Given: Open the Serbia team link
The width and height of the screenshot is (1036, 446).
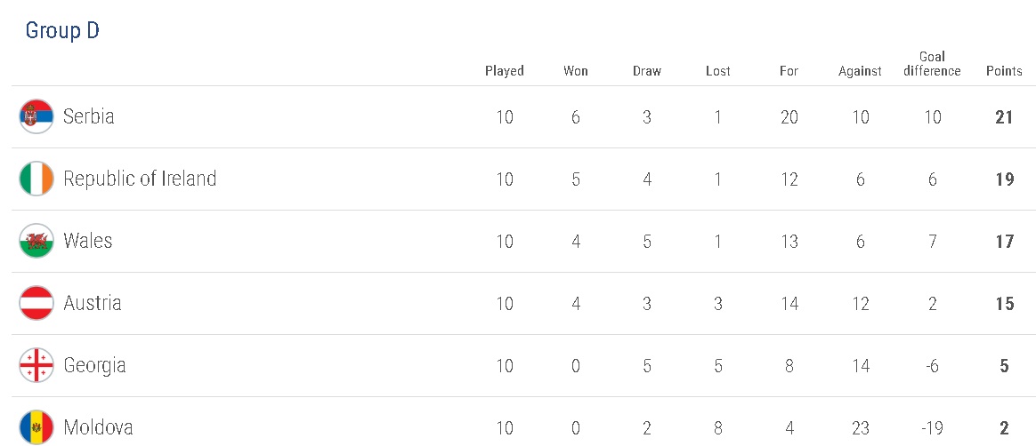Looking at the screenshot, I should pos(89,116).
